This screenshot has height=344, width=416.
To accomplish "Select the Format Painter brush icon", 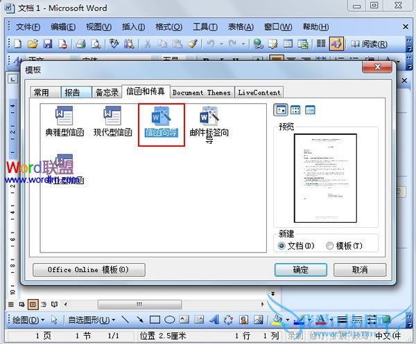I will click(x=193, y=44).
